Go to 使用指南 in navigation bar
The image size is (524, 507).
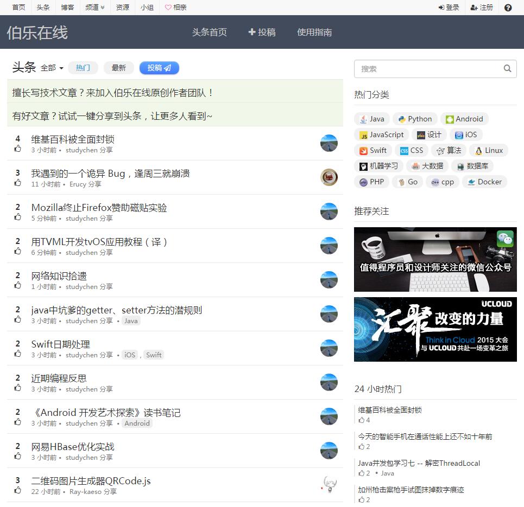(x=314, y=32)
